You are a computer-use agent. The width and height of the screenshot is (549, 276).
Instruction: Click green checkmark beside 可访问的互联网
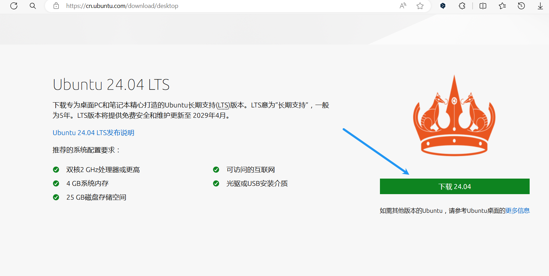(x=216, y=170)
